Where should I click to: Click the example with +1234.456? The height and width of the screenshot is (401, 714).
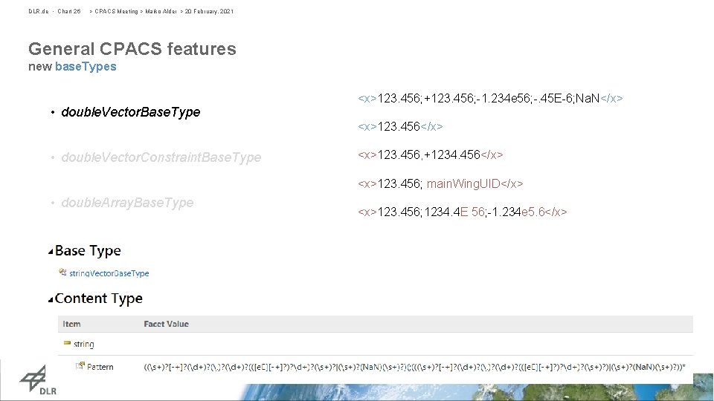point(431,155)
